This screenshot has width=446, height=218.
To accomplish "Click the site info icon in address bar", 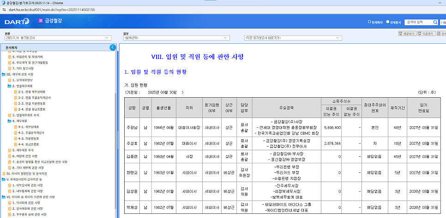I will (4, 10).
